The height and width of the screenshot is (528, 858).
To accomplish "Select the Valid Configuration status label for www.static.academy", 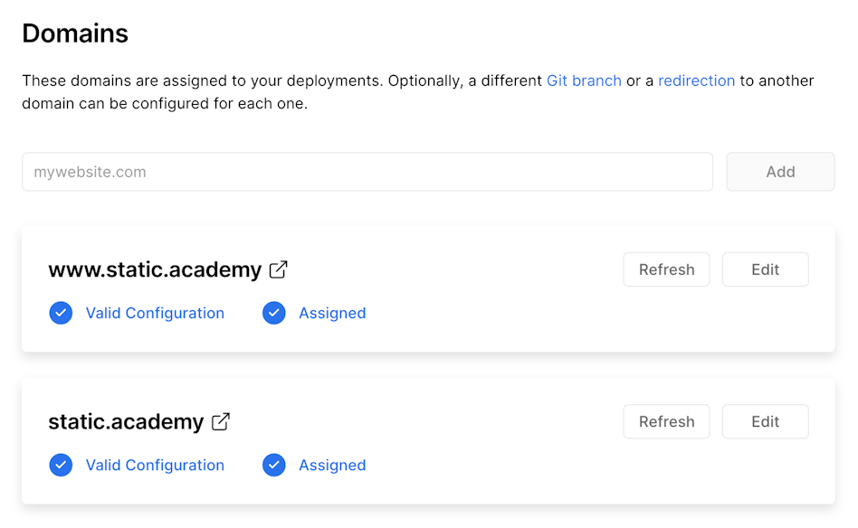I will [155, 312].
